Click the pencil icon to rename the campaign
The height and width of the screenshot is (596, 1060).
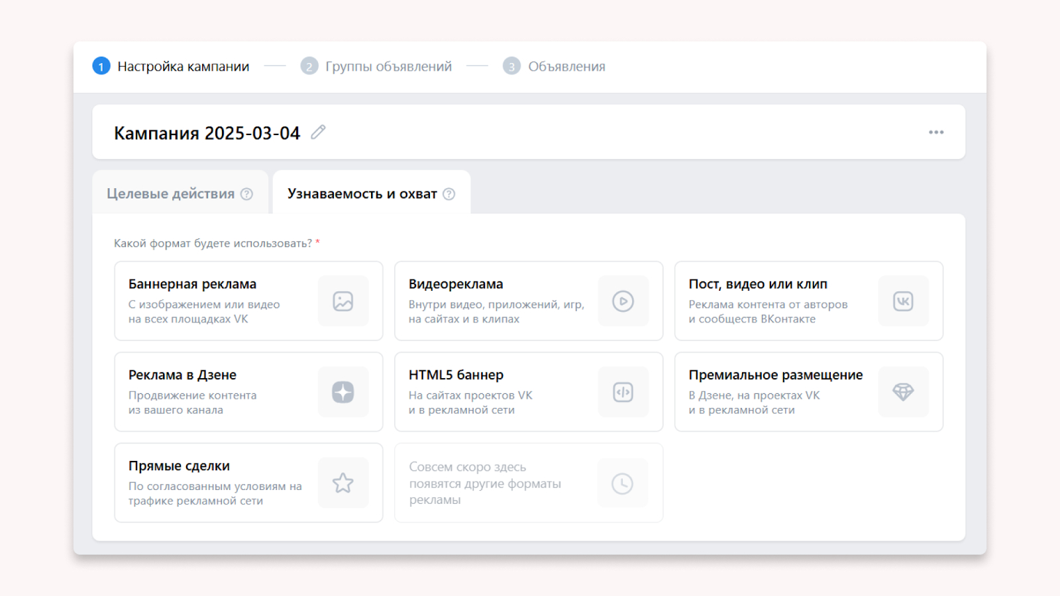click(x=319, y=132)
